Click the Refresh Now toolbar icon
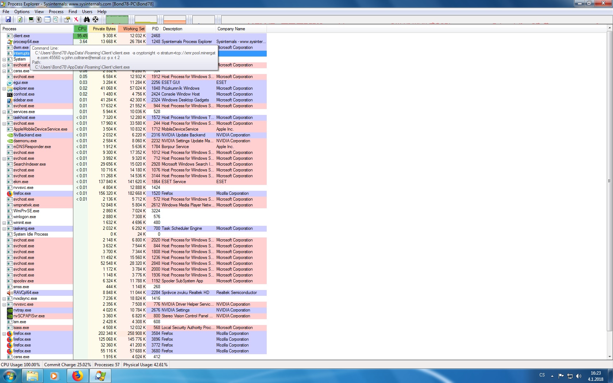 (x=20, y=19)
